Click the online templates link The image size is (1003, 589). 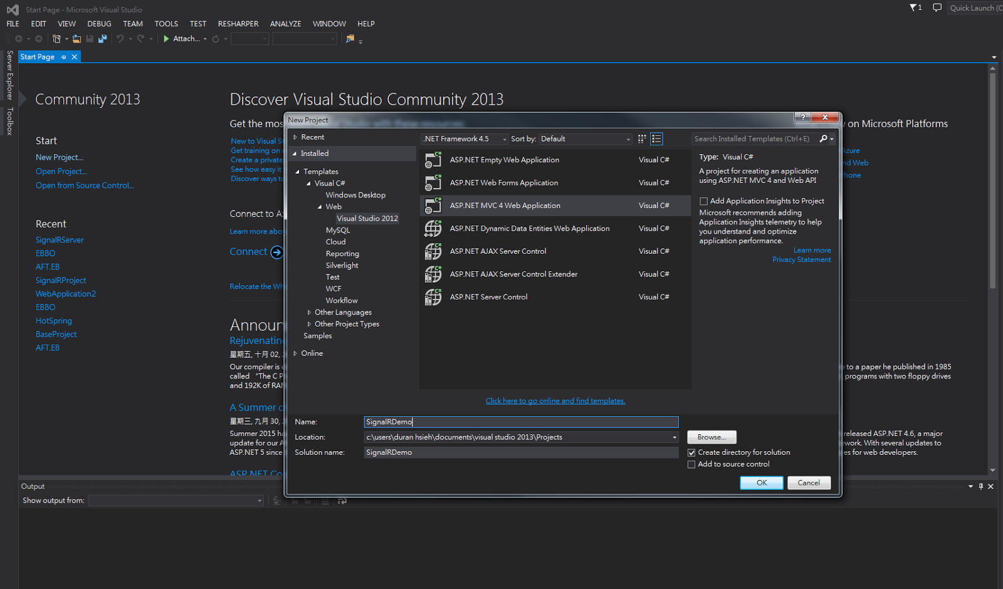click(555, 401)
